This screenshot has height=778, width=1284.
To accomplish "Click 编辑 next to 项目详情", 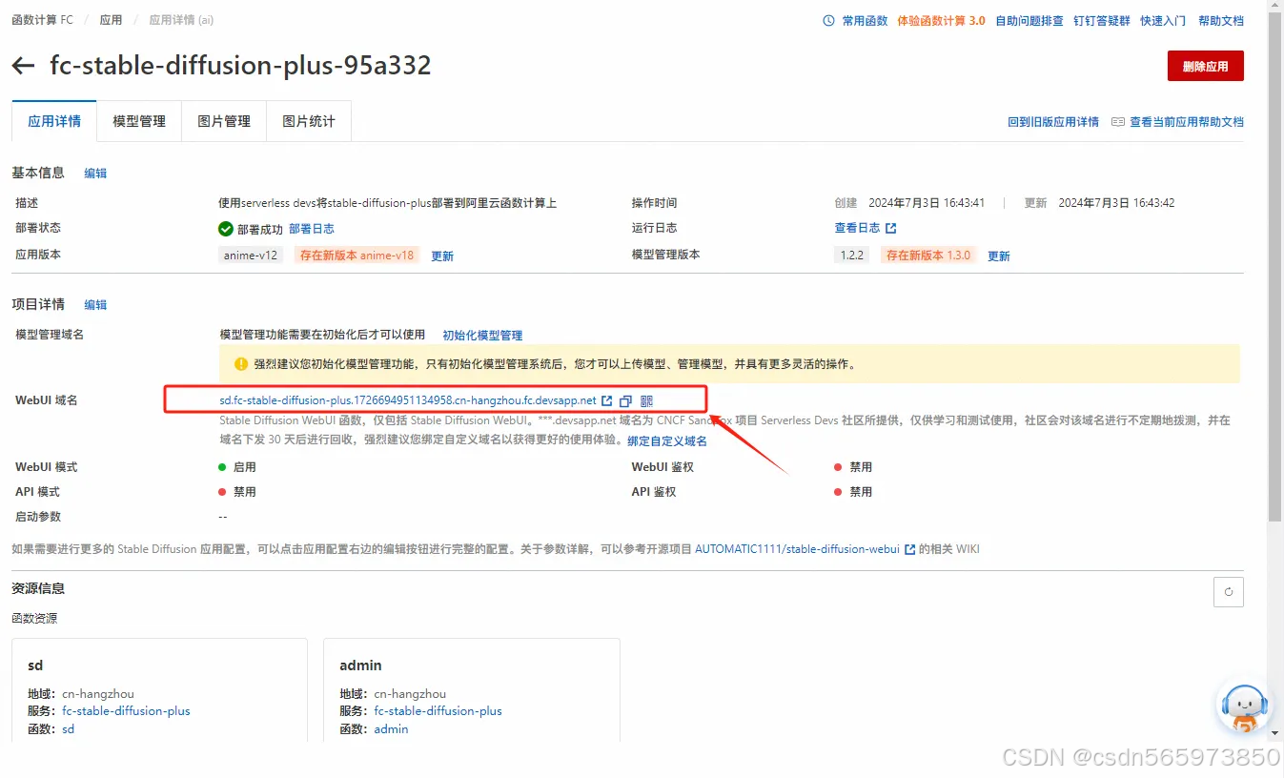I will point(95,305).
